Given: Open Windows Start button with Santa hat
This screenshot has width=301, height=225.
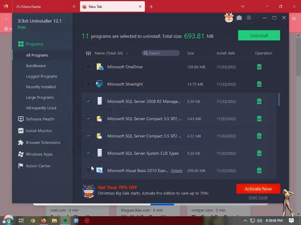Looking at the screenshot, I should (8, 220).
